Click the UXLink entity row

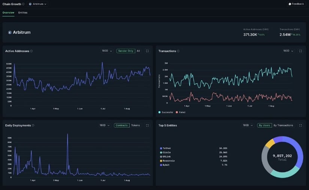point(194,157)
